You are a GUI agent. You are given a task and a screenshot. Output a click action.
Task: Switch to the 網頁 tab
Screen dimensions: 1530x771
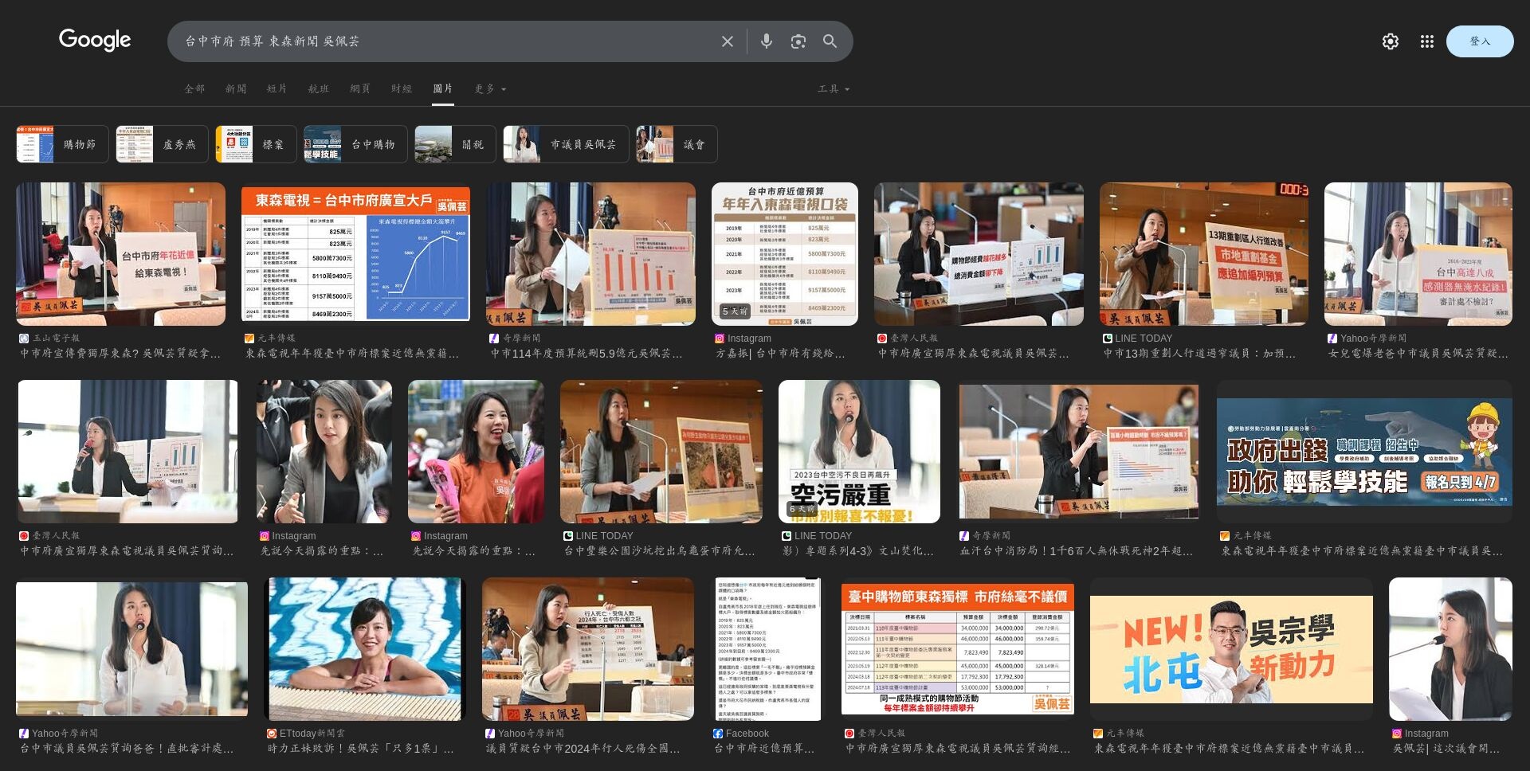point(360,89)
